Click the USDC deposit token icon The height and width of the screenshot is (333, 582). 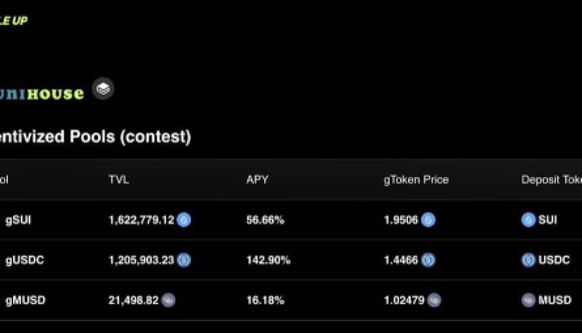[529, 260]
